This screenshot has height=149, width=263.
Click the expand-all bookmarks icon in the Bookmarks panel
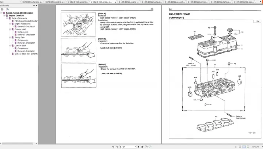(2, 9)
